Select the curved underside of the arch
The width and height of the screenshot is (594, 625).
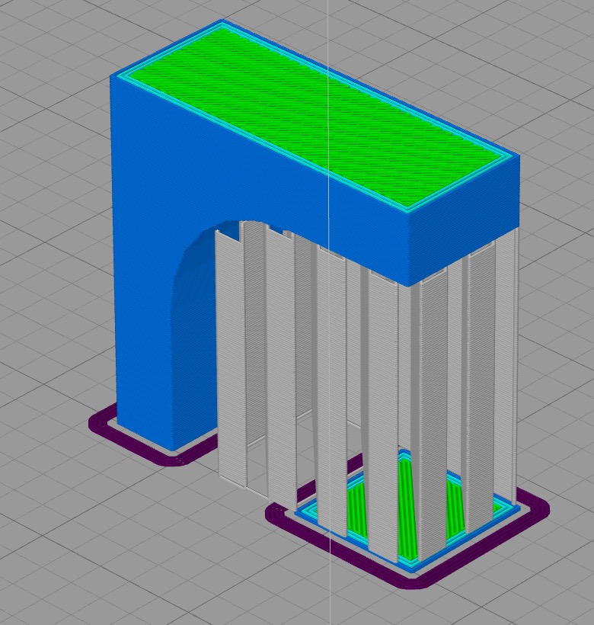coord(195,319)
